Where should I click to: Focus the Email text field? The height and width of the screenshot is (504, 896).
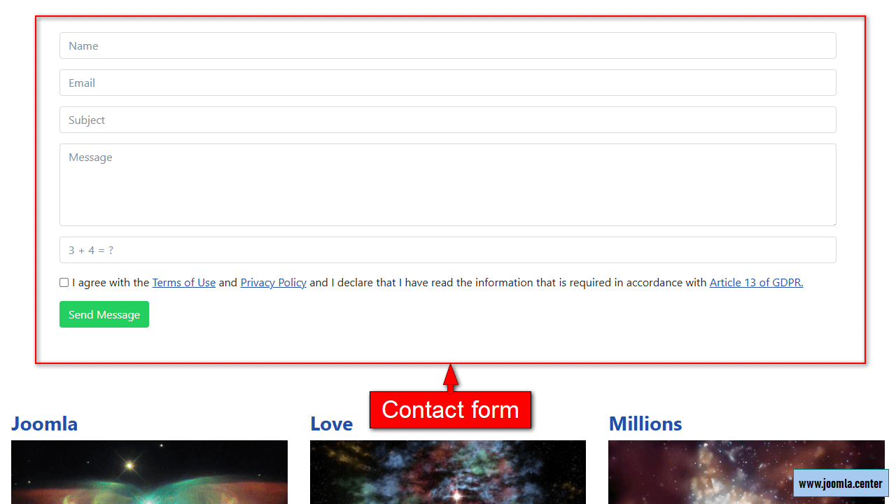coord(448,83)
